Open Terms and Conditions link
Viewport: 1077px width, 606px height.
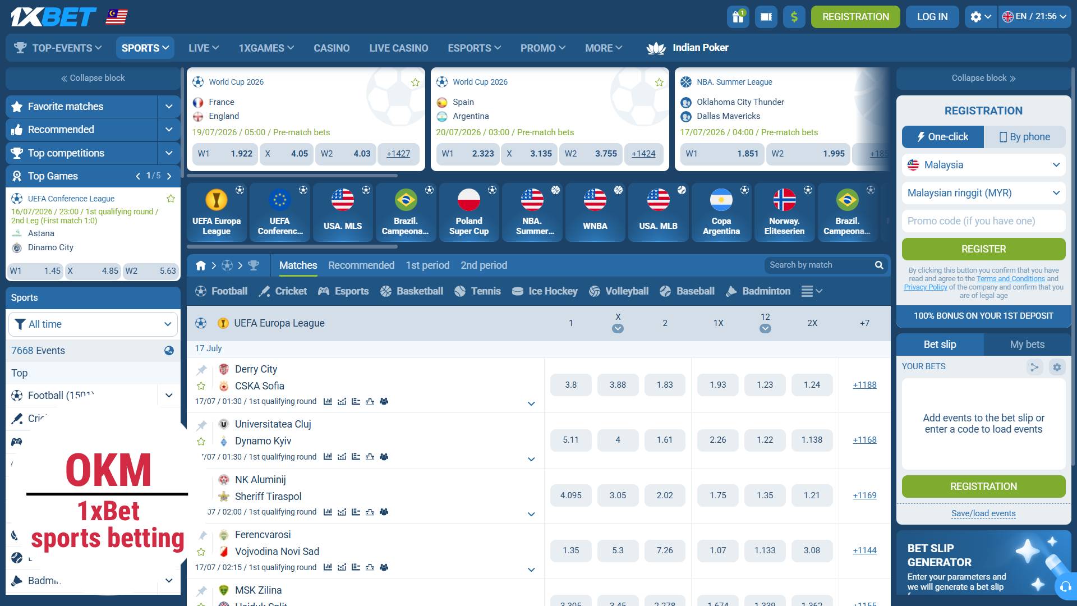click(x=1010, y=279)
